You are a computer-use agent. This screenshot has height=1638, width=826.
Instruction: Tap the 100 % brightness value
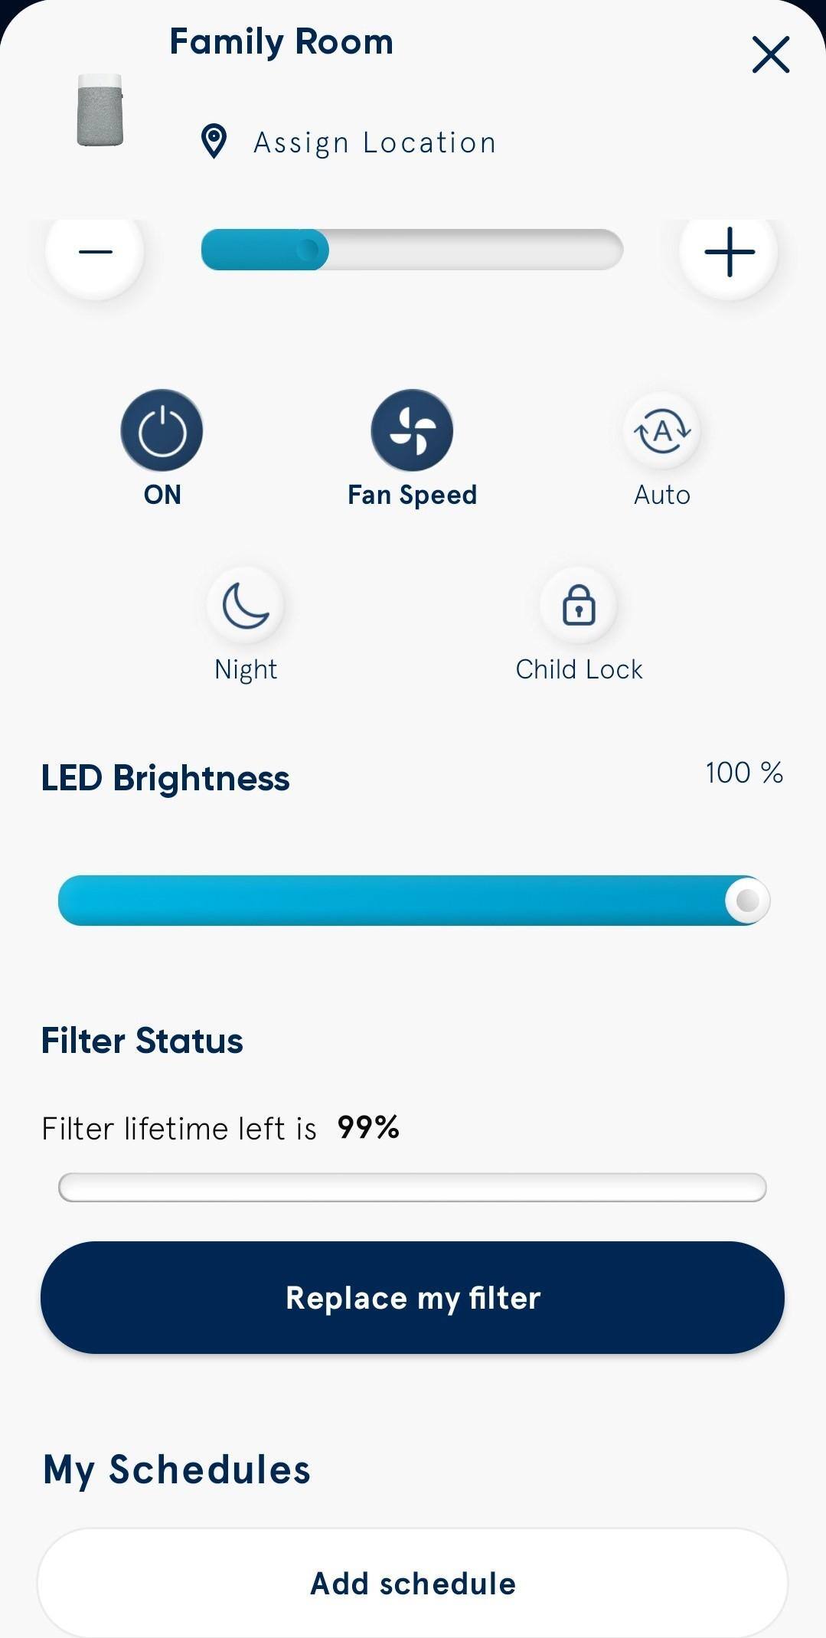coord(743,773)
